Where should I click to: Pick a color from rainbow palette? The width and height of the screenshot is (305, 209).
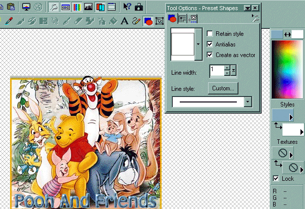(x=287, y=69)
